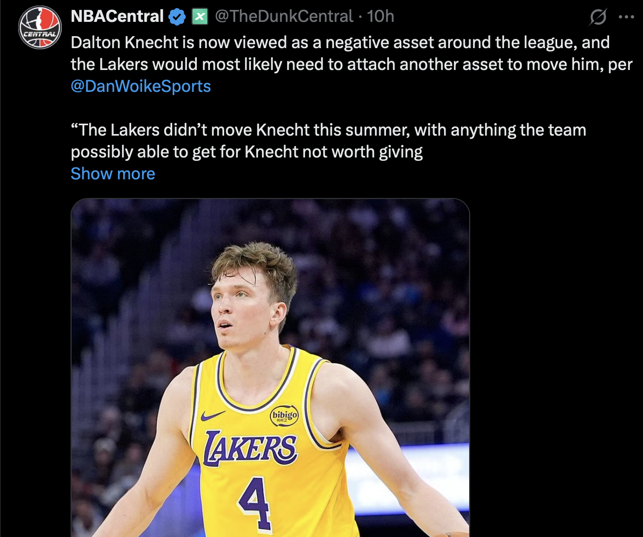Open the @TheDunkCentral handle link

point(284,17)
